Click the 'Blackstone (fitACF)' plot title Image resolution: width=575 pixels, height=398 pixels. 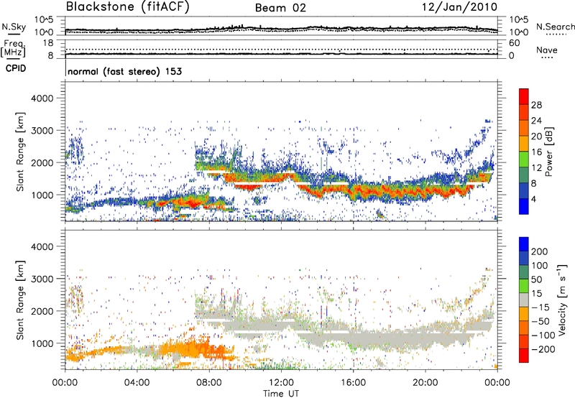coord(127,6)
